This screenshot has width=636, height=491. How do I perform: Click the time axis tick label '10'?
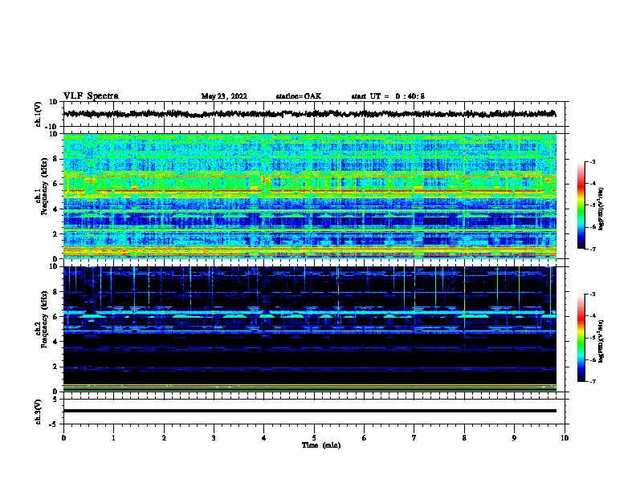565,438
